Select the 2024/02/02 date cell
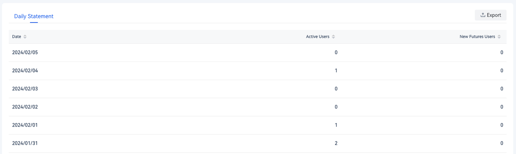The image size is (516, 154). tap(25, 107)
